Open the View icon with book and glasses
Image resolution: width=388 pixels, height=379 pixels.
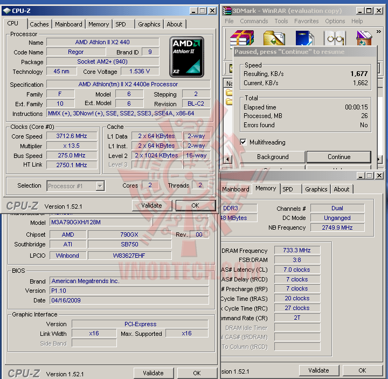tap(335, 39)
